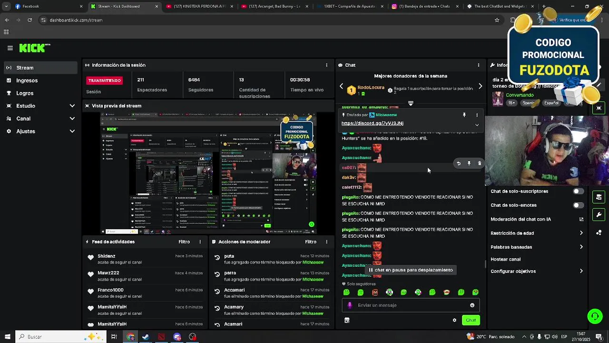Image resolution: width=609 pixels, height=343 pixels.
Task: Click the chat panel scrollbar
Action: 485,264
